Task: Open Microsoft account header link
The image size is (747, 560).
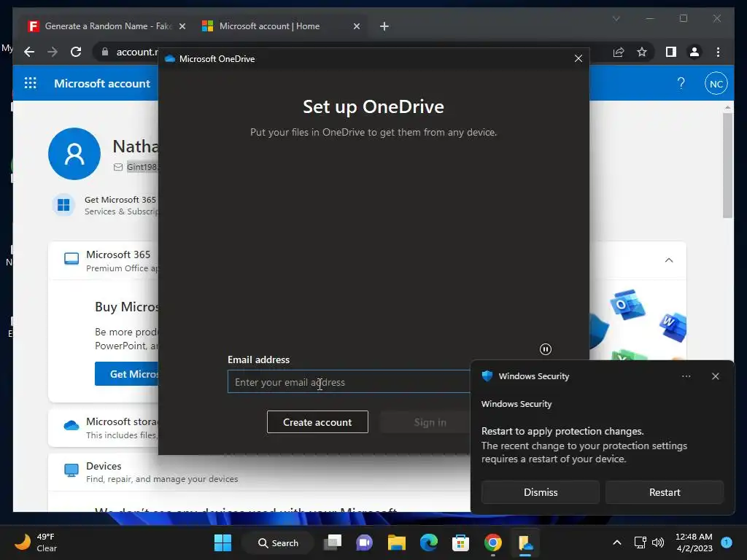Action: pyautogui.click(x=102, y=83)
